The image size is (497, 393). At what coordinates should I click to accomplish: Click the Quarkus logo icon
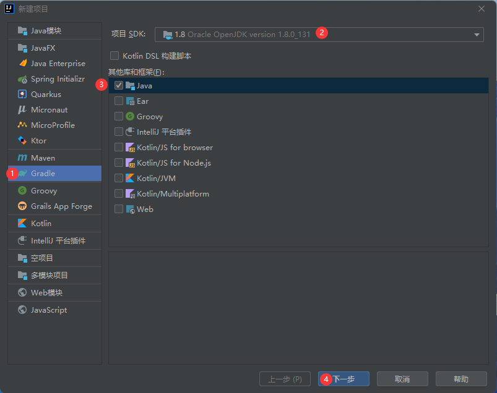click(x=22, y=95)
